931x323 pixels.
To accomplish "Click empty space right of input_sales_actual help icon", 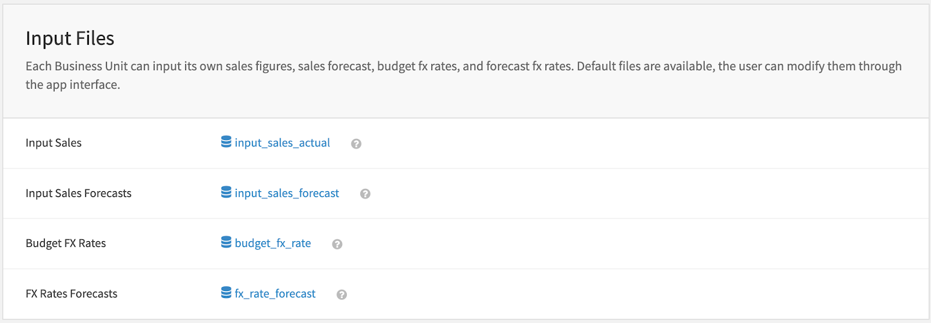I will pos(582,143).
